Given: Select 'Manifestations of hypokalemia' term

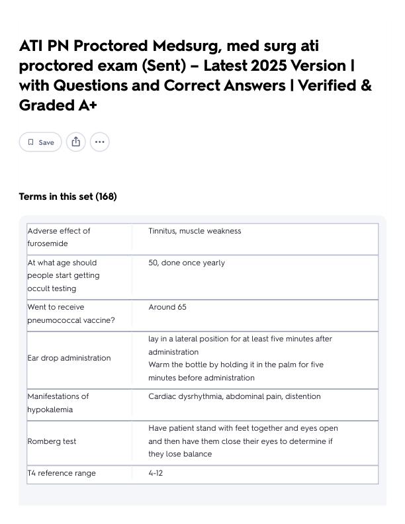Looking at the screenshot, I should pyautogui.click(x=58, y=403).
